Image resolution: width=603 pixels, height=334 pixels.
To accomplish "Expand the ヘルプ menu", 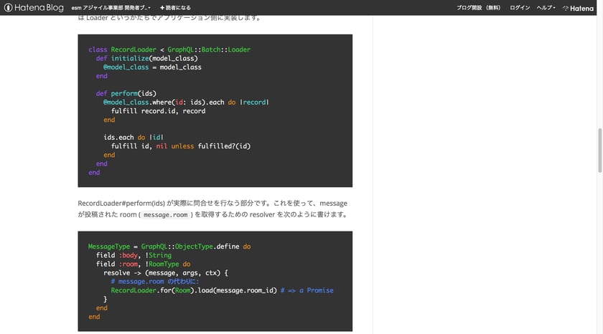I will click(x=546, y=8).
